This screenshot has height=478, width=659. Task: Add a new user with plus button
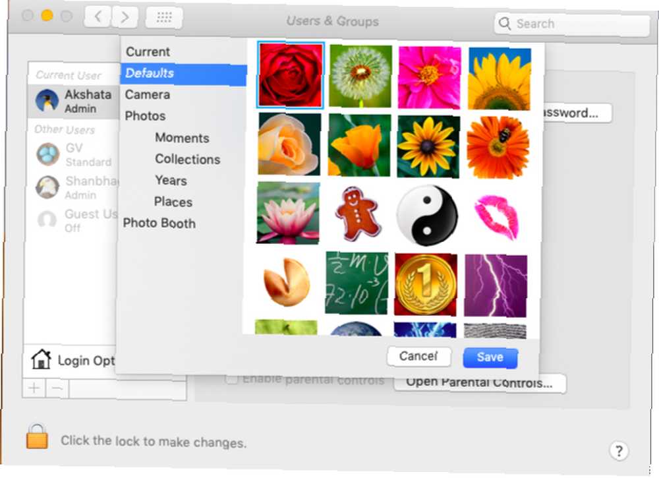point(34,388)
